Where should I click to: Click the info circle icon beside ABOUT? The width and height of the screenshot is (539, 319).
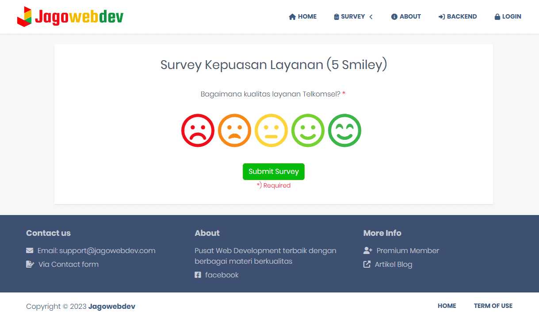click(x=394, y=17)
